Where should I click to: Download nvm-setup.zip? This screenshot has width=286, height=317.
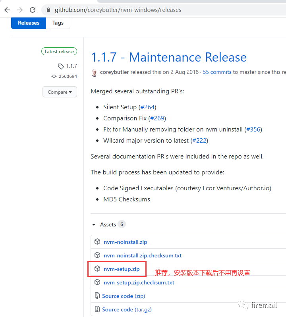pyautogui.click(x=122, y=269)
